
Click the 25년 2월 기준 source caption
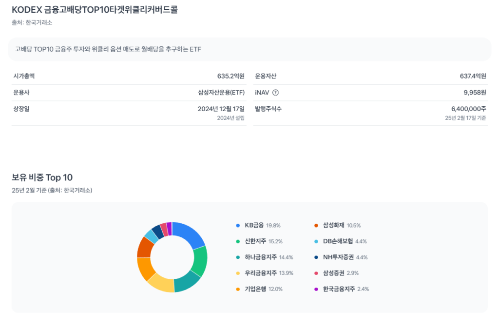click(x=52, y=190)
